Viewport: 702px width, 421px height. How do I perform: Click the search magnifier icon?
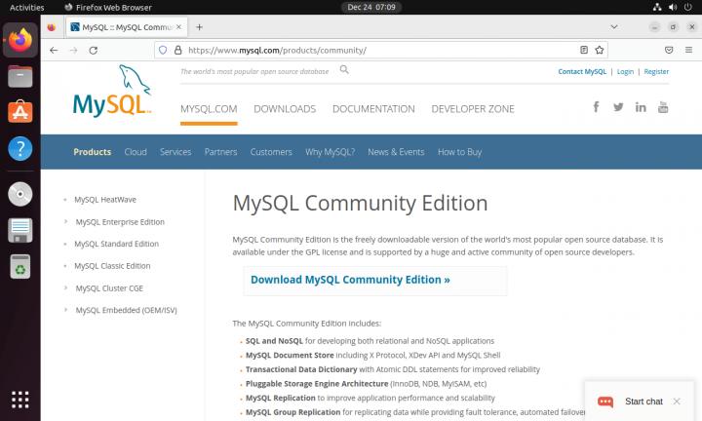coord(344,70)
